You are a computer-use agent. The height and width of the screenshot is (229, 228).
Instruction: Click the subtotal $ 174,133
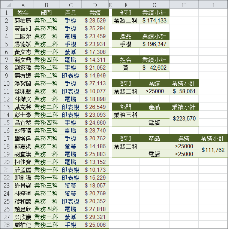point(154,21)
